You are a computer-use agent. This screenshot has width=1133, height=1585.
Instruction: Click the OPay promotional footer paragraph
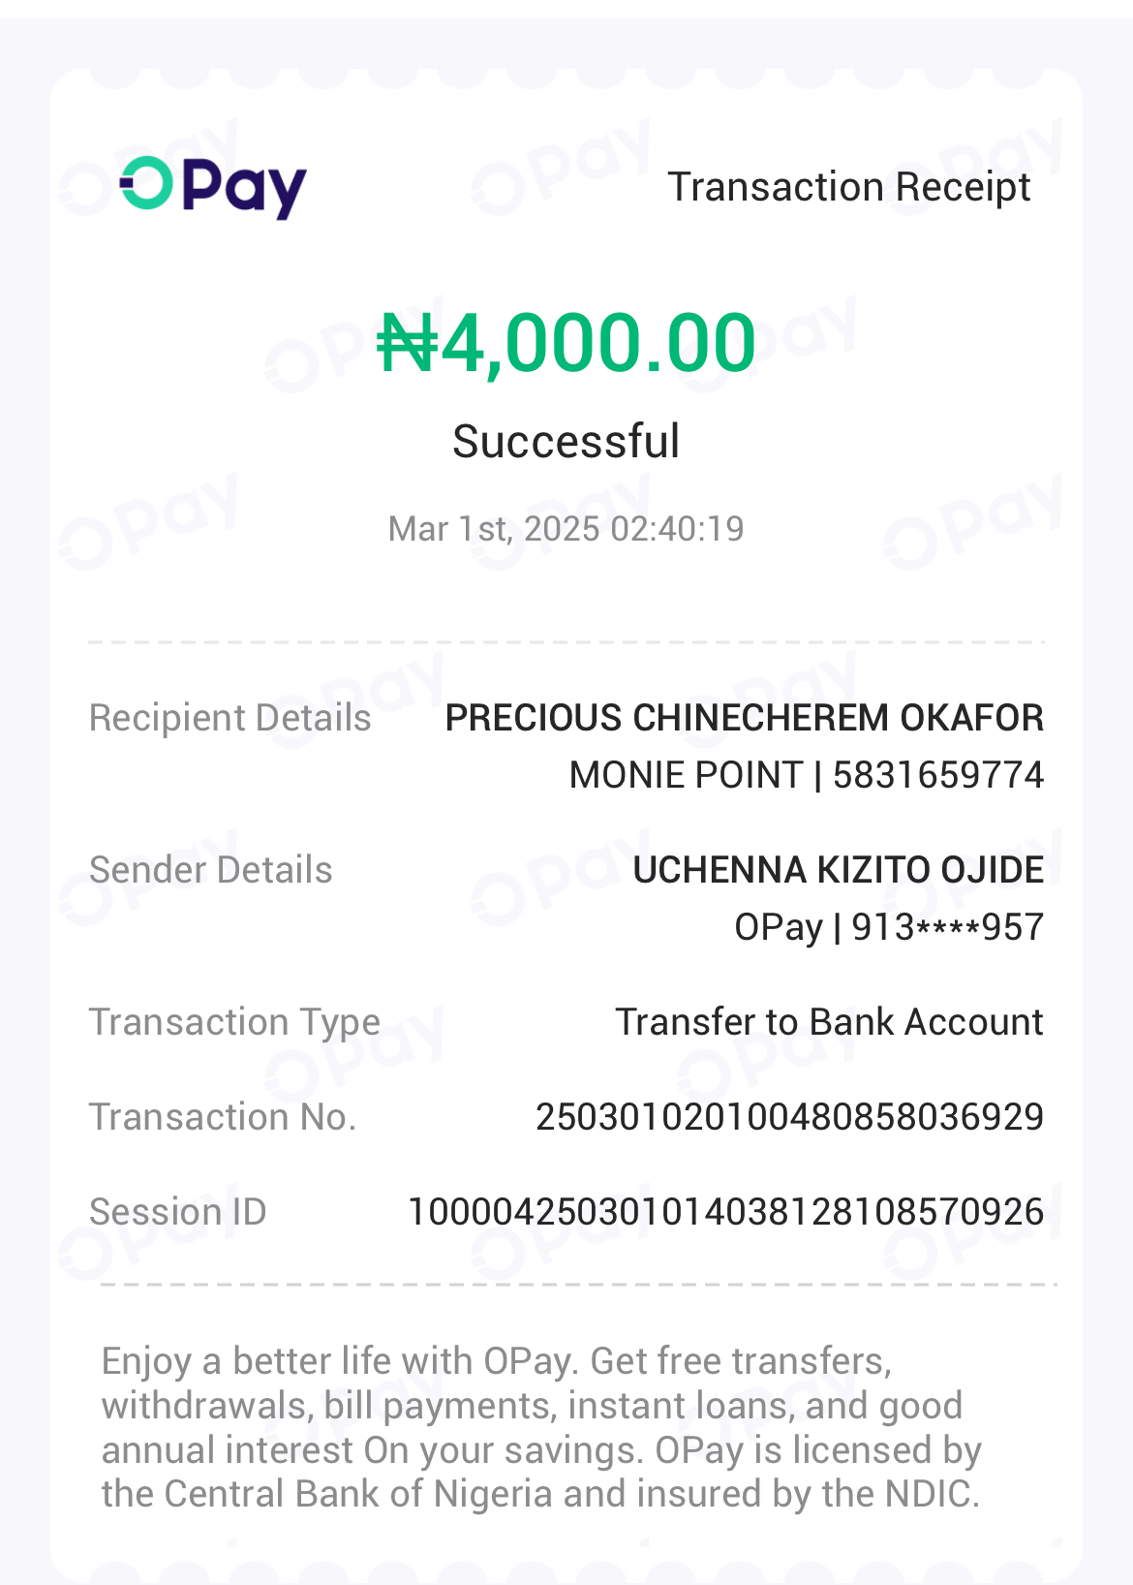pyautogui.click(x=542, y=1427)
